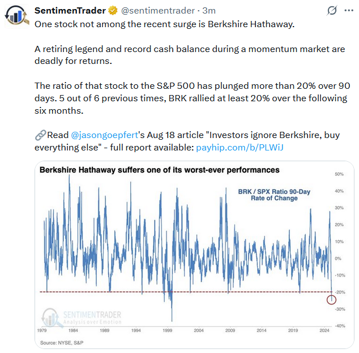Open the Grok slashed-circle icon
Viewport: 359px width, 353px height.
pyautogui.click(x=332, y=11)
